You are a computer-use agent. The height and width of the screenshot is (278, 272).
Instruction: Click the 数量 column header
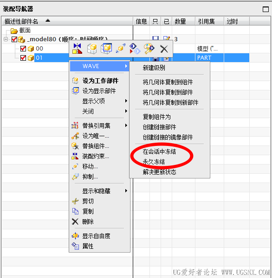click(x=183, y=21)
